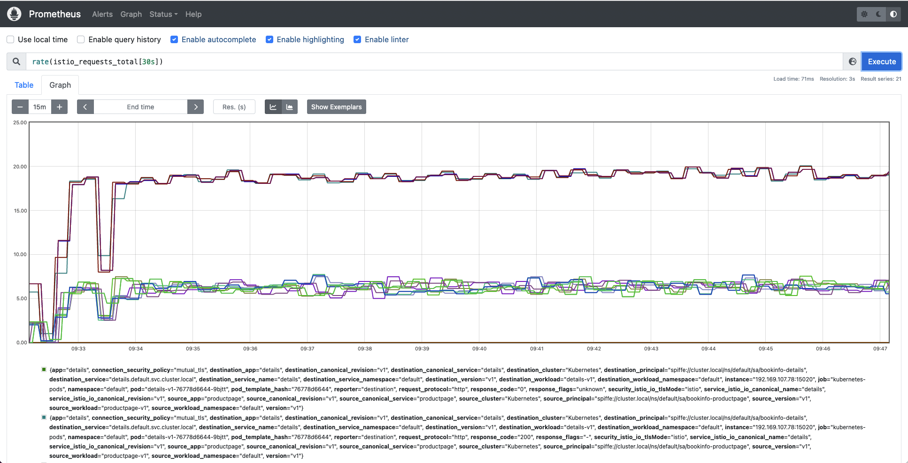The image size is (908, 463).
Task: Click the teal legend swatch for response_code 200 series
Action: pos(44,417)
